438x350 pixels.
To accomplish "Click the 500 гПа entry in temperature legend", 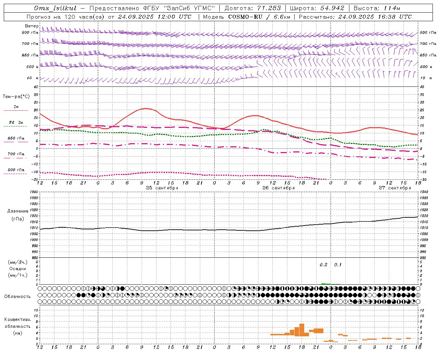I will coord(16,170).
